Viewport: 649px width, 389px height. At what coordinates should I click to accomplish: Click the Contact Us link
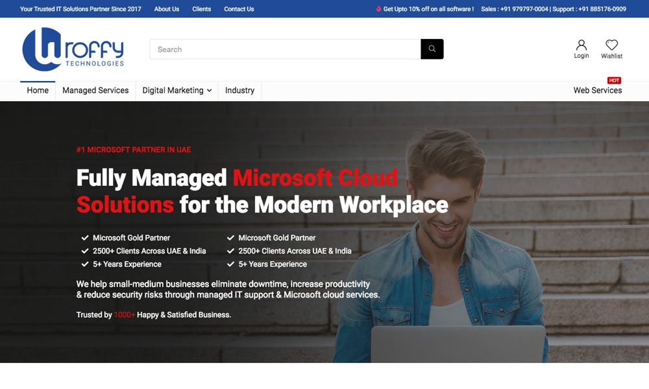point(239,9)
